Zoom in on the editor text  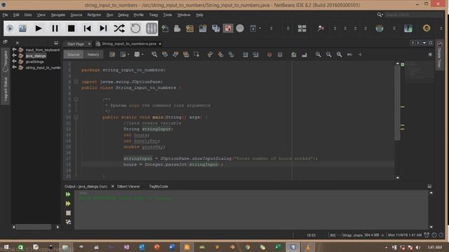coord(318,55)
